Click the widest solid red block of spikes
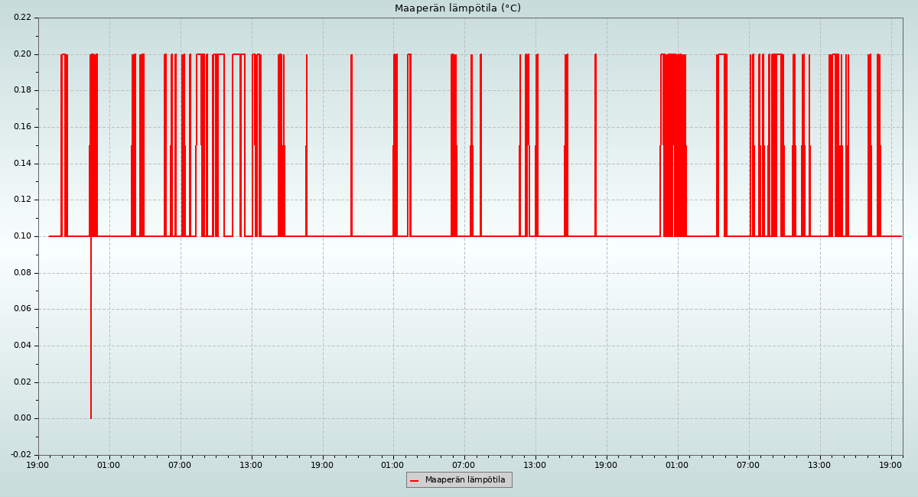The height and width of the screenshot is (497, 918). point(673,145)
